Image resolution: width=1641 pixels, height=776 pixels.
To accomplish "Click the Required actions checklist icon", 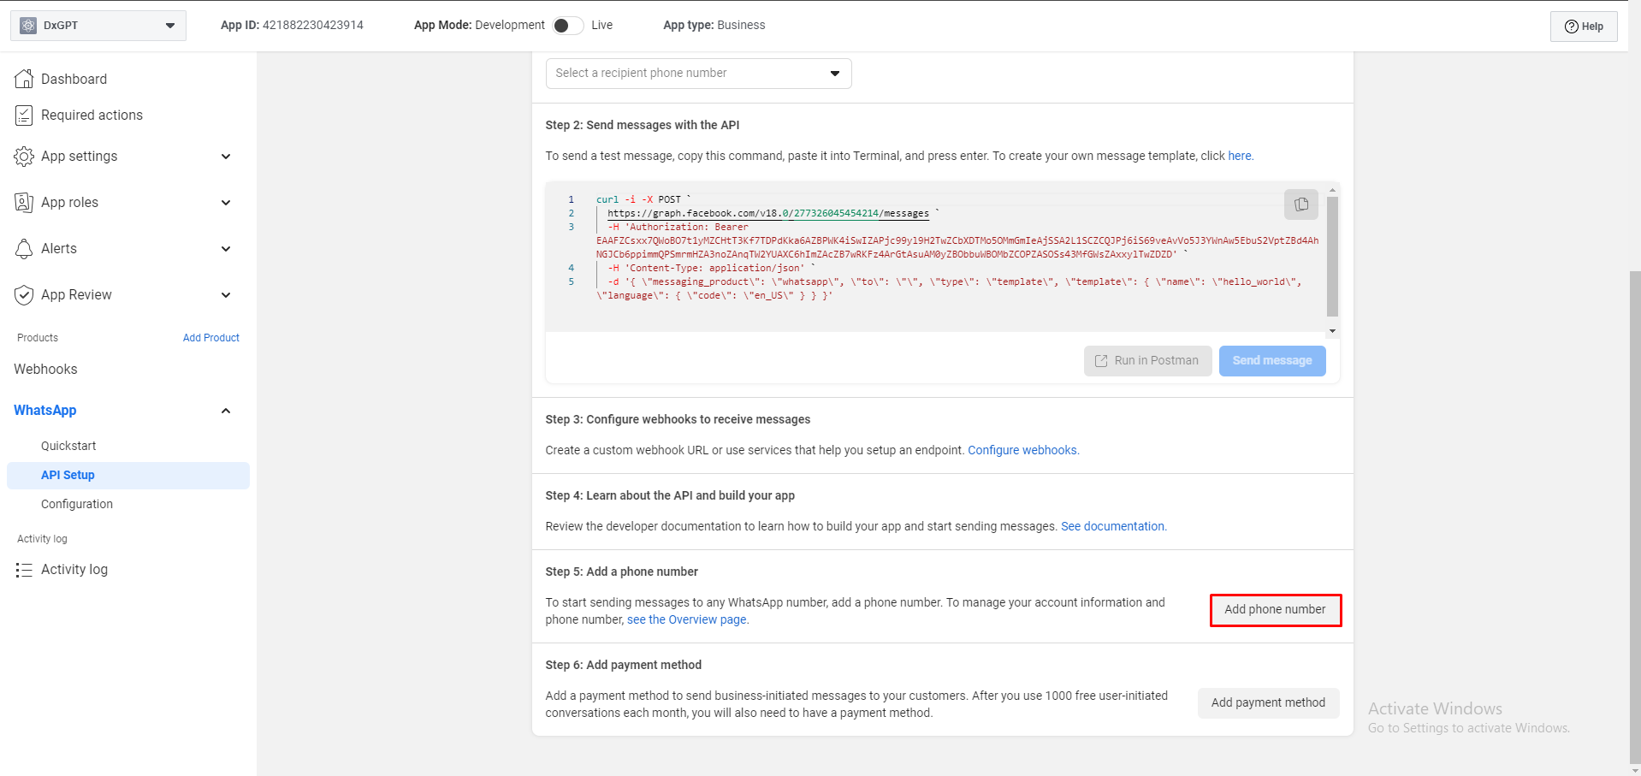I will pyautogui.click(x=24, y=116).
